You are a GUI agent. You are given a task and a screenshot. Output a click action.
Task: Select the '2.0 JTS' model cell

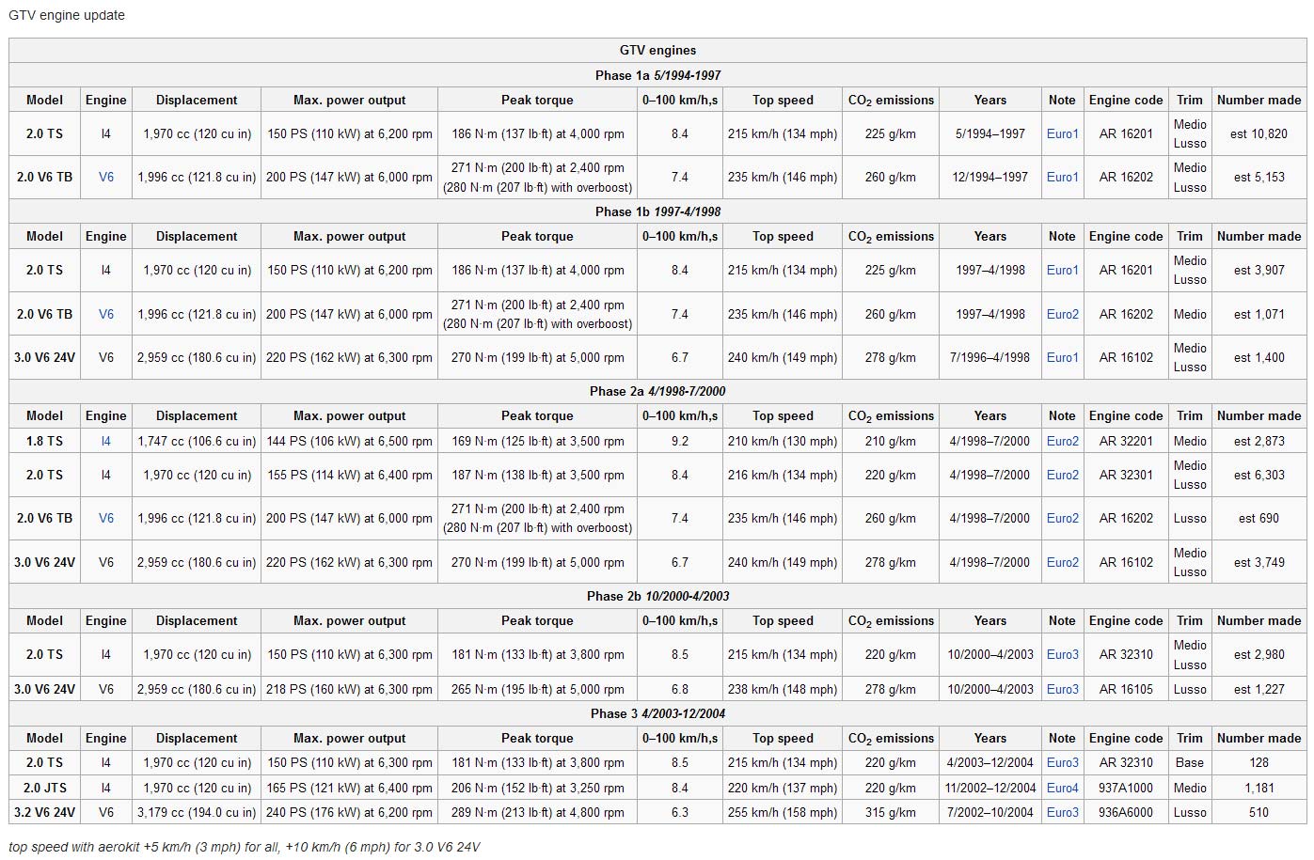(x=44, y=788)
